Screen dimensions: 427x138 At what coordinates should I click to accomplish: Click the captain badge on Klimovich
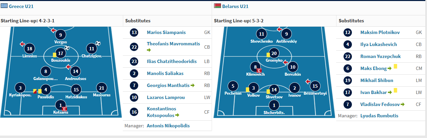click(x=258, y=70)
